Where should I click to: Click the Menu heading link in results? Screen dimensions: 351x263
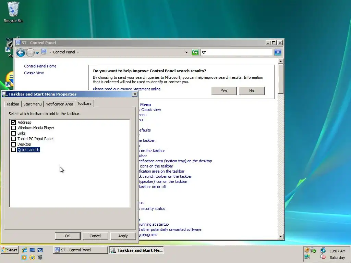pos(145,105)
